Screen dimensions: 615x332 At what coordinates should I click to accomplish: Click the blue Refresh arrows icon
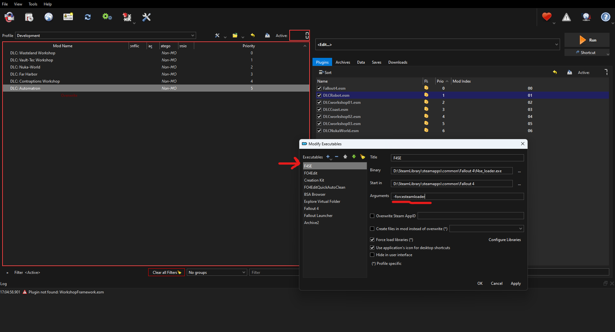click(x=87, y=17)
